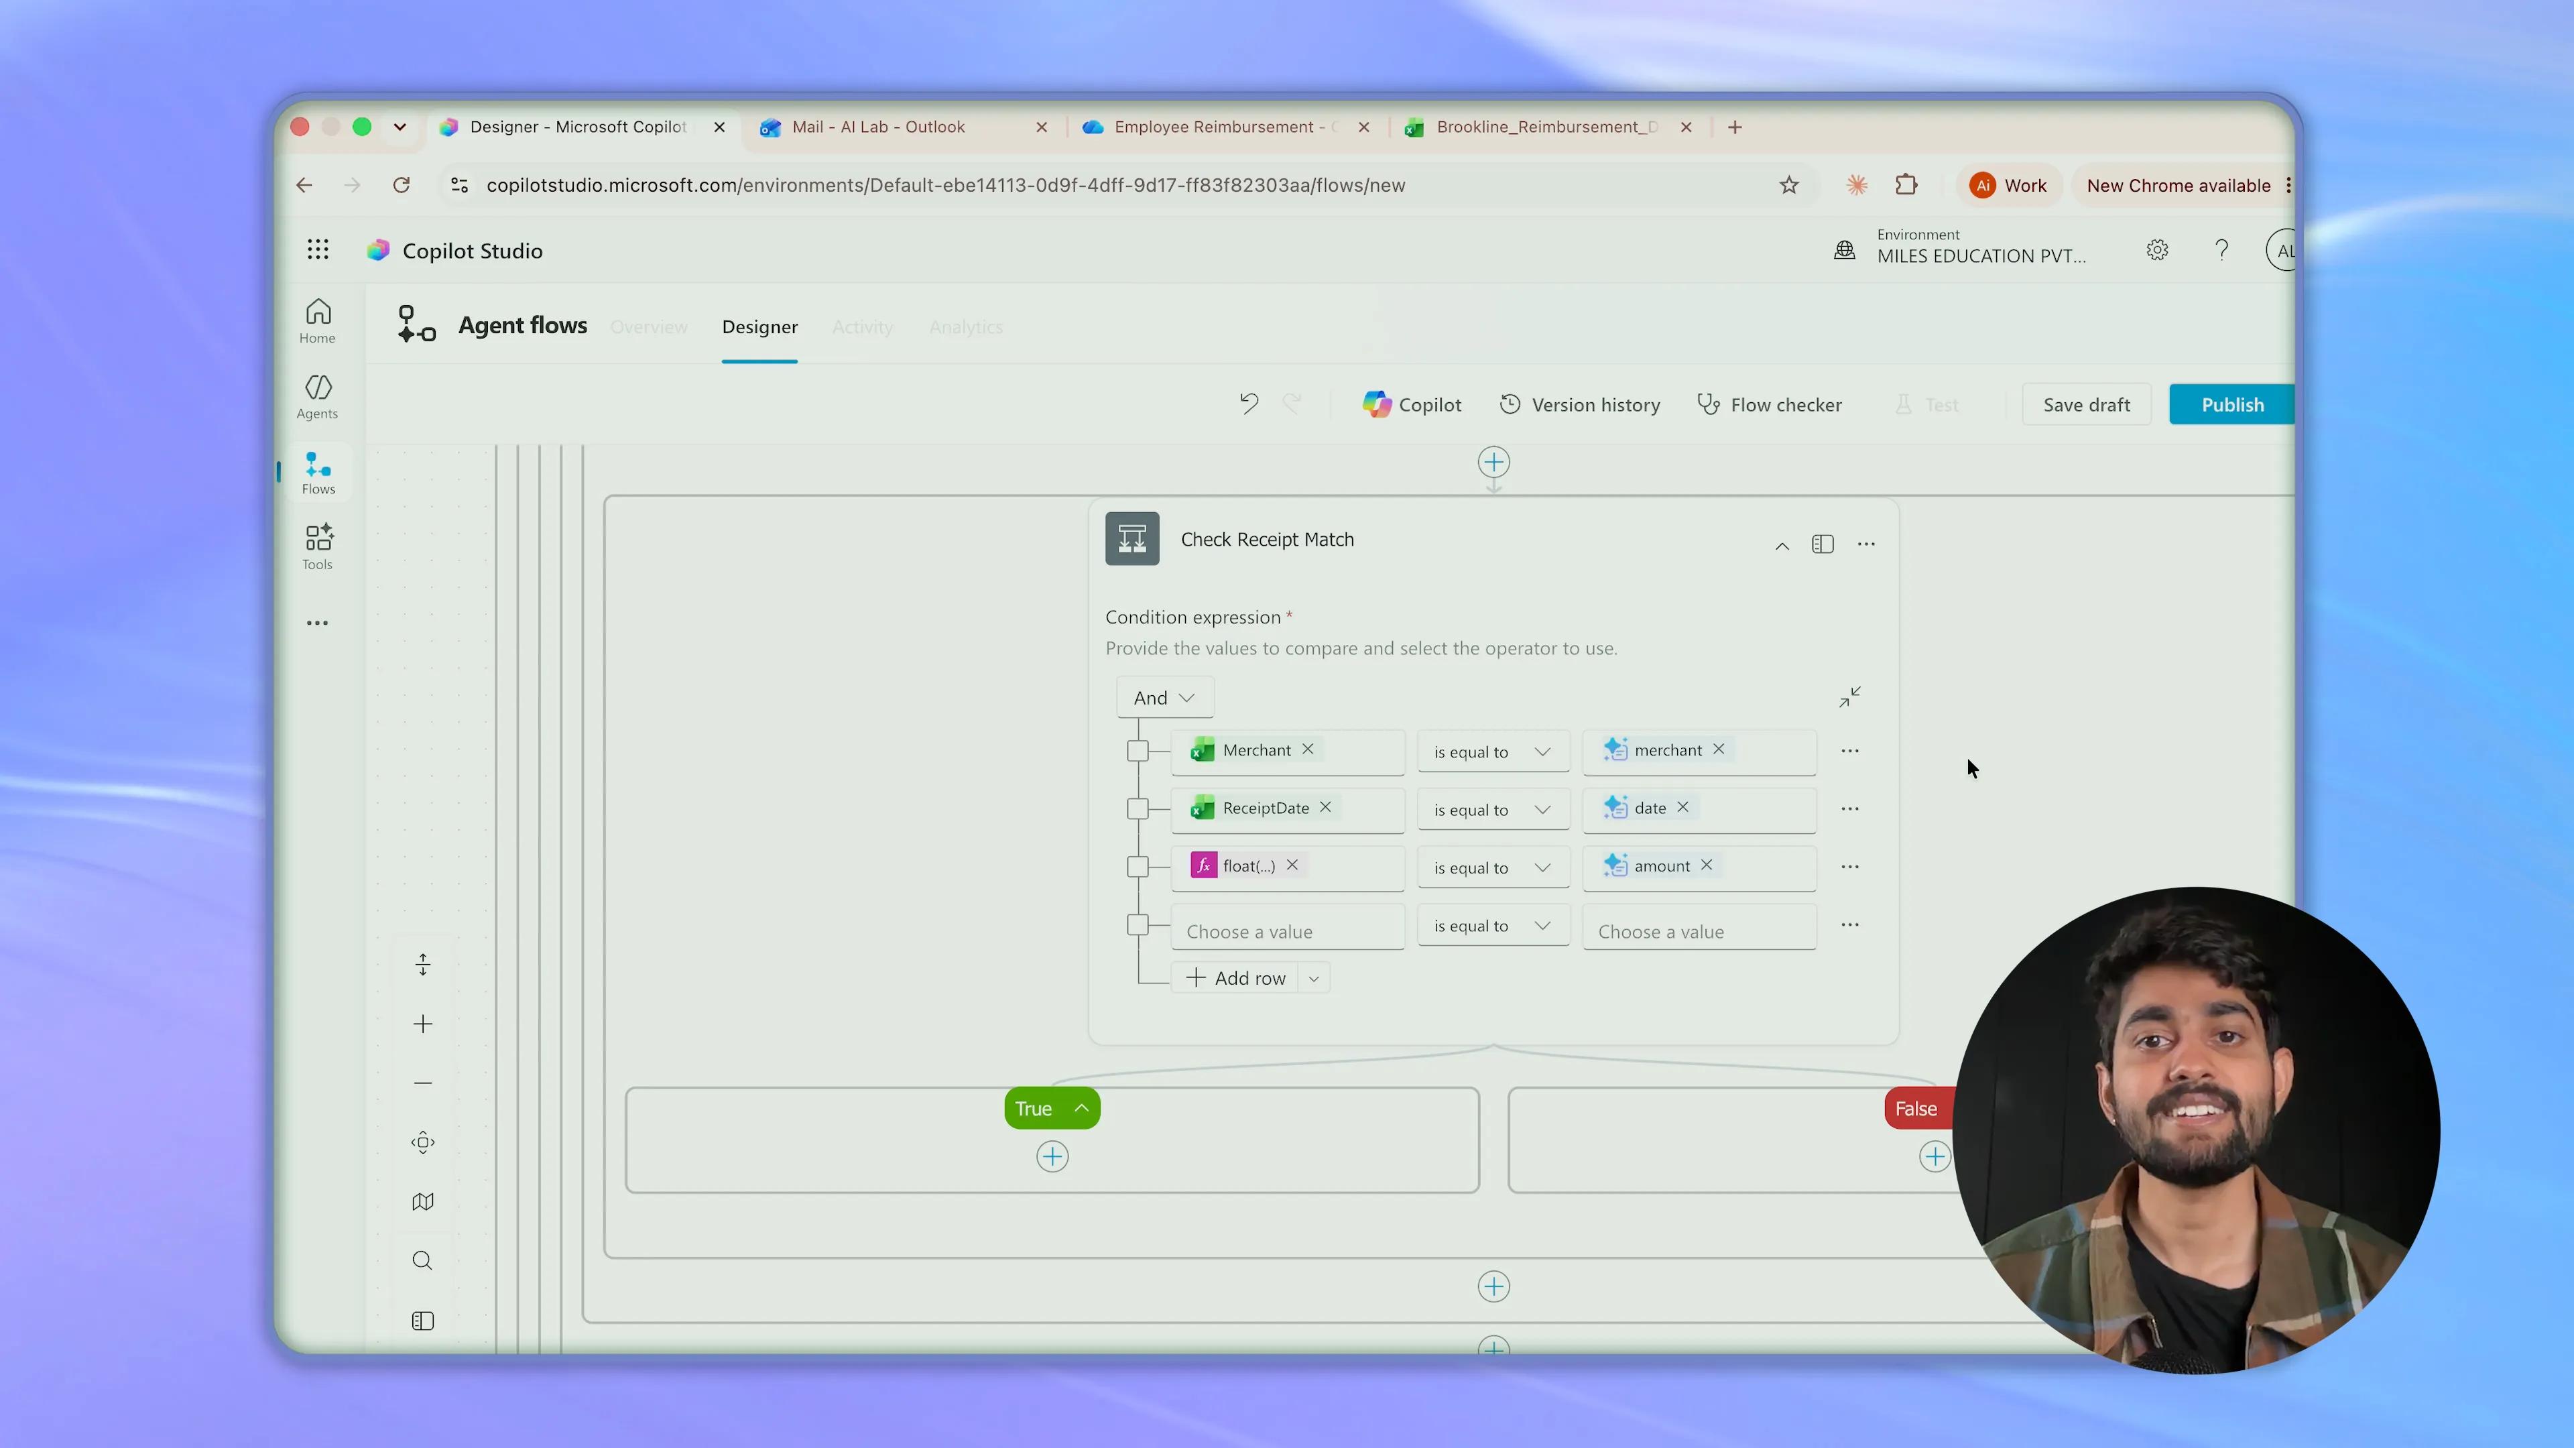Change the float row operator dropdown
Screen dimensions: 2574x1448
pos(1493,867)
